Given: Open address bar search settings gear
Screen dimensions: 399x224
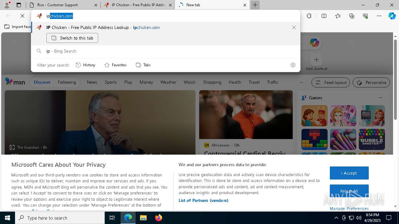Looking at the screenshot, I should coord(293,65).
